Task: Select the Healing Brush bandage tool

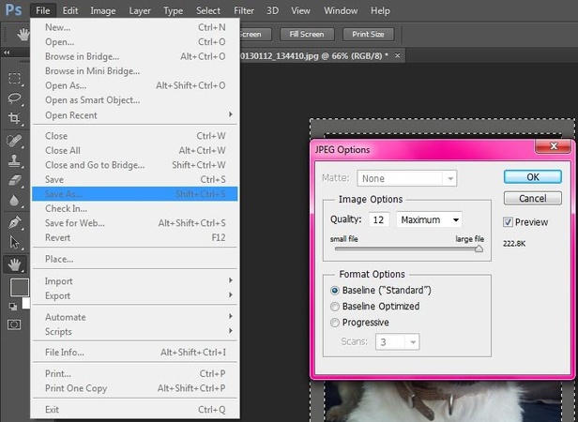Action: (14, 141)
